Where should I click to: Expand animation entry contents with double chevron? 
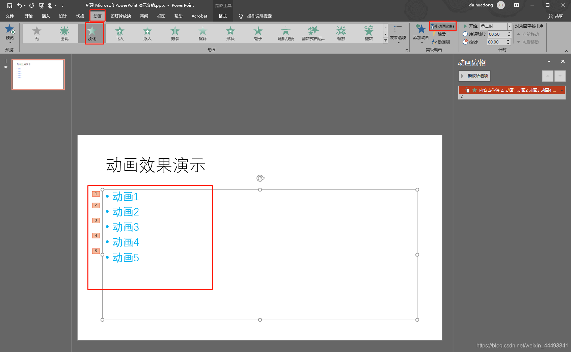click(x=462, y=97)
